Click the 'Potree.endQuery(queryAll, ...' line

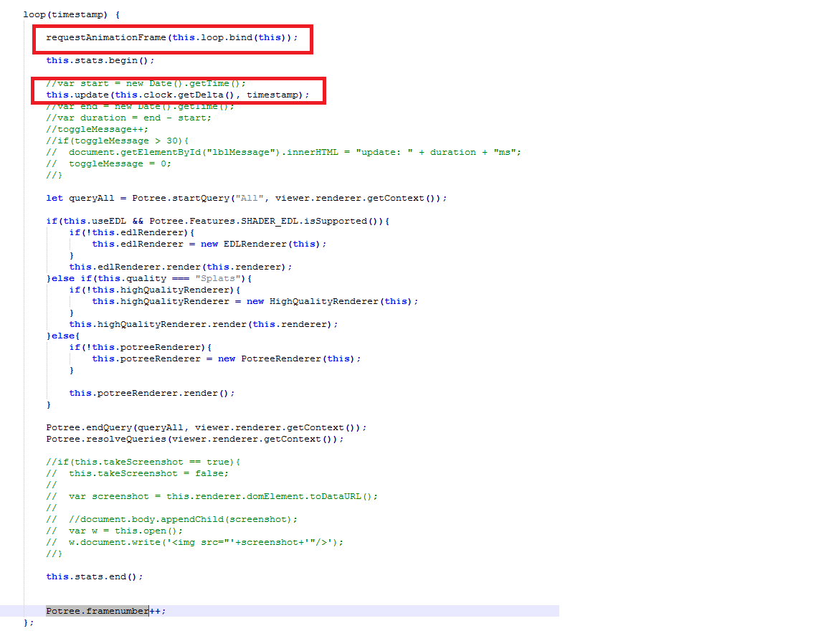(206, 427)
